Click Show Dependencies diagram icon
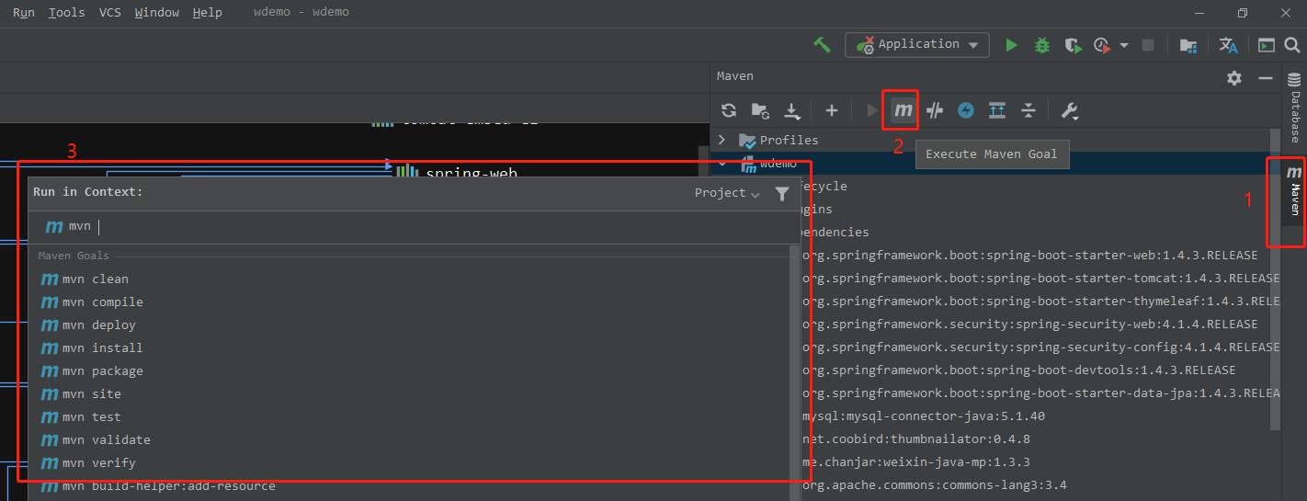1307x501 pixels. (997, 110)
